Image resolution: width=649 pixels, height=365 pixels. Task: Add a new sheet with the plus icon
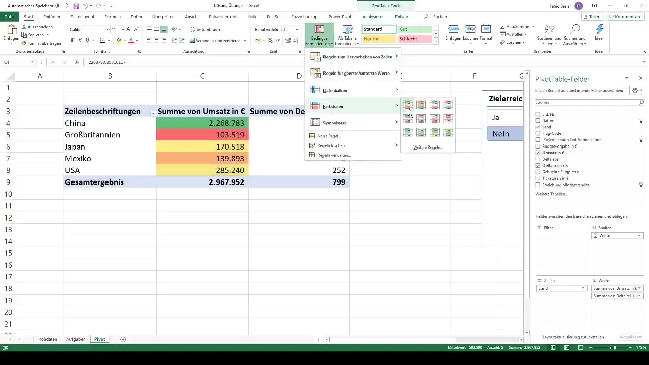tap(123, 339)
